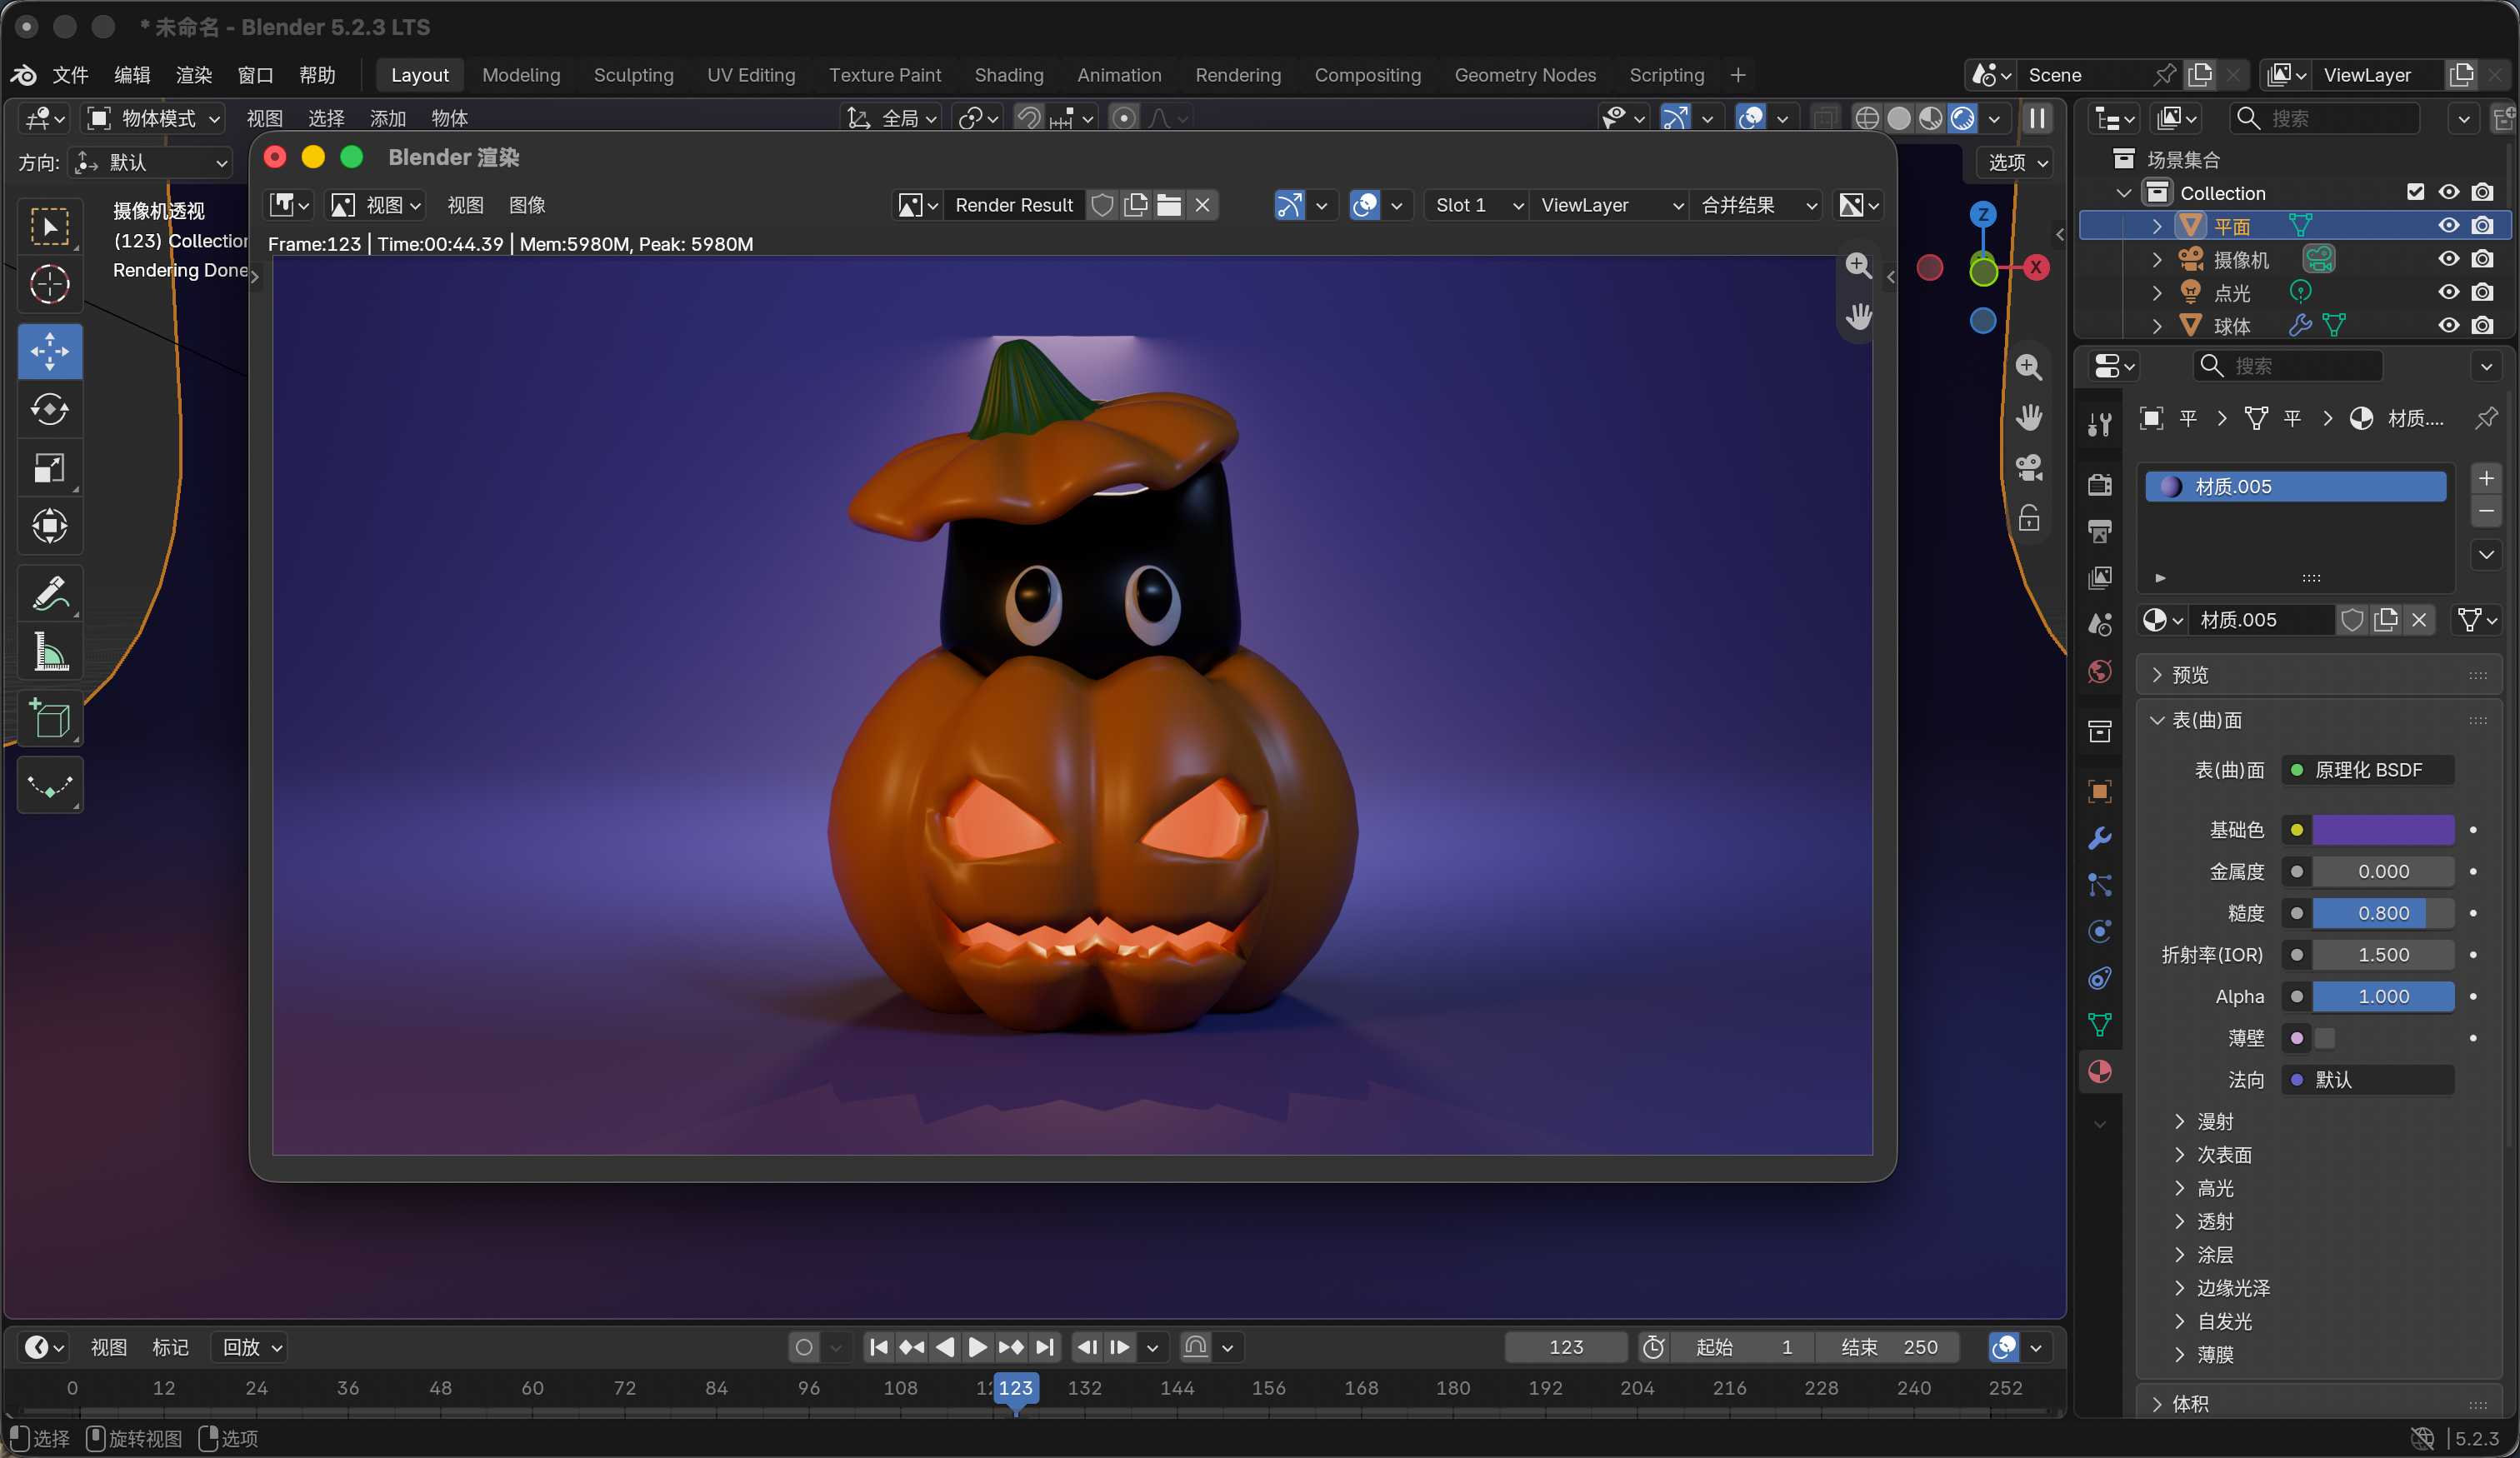
Task: Open the 物体模式 mode dropdown
Action: 154,118
